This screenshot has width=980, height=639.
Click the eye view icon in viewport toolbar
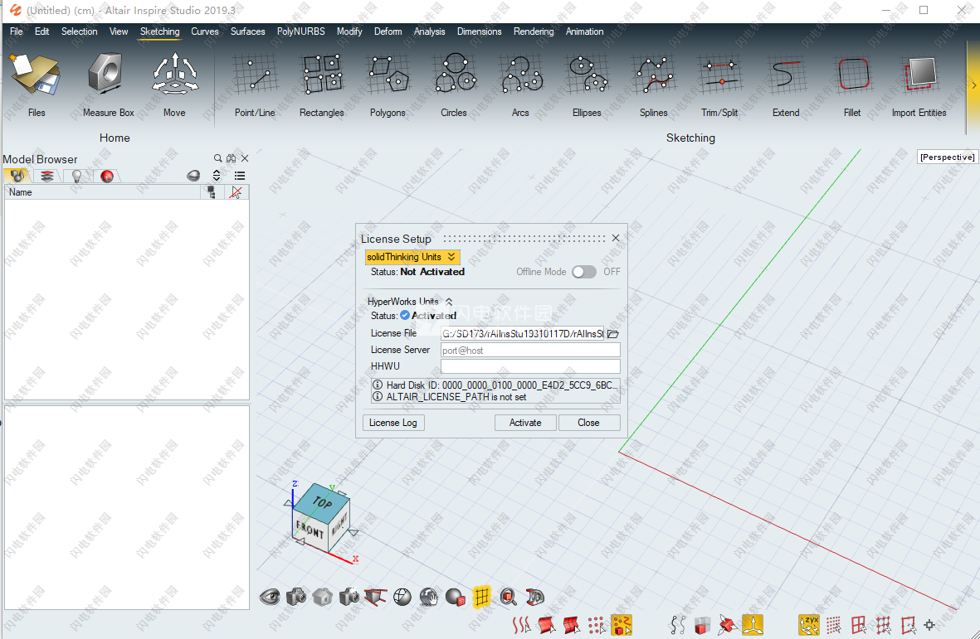pyautogui.click(x=270, y=598)
